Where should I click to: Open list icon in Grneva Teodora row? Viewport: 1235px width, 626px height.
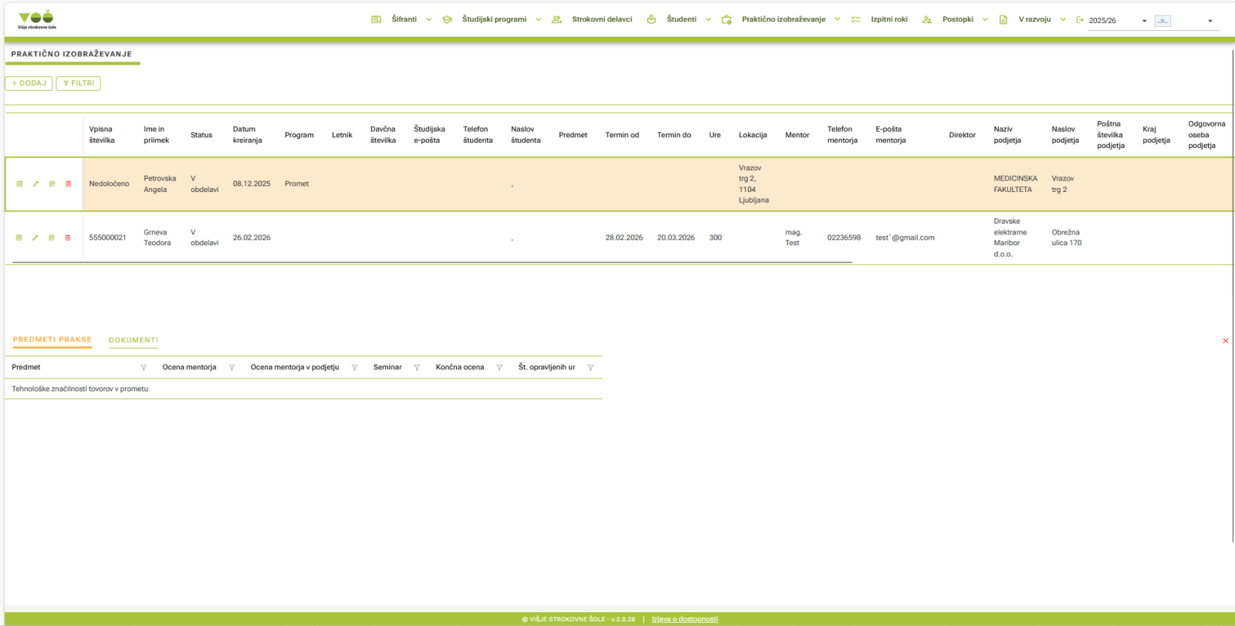pos(51,238)
